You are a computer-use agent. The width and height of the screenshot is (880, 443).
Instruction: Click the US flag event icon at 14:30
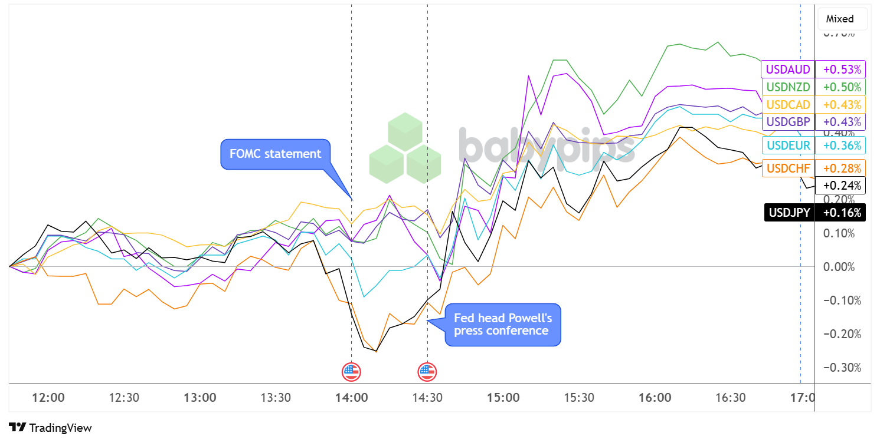click(x=427, y=372)
